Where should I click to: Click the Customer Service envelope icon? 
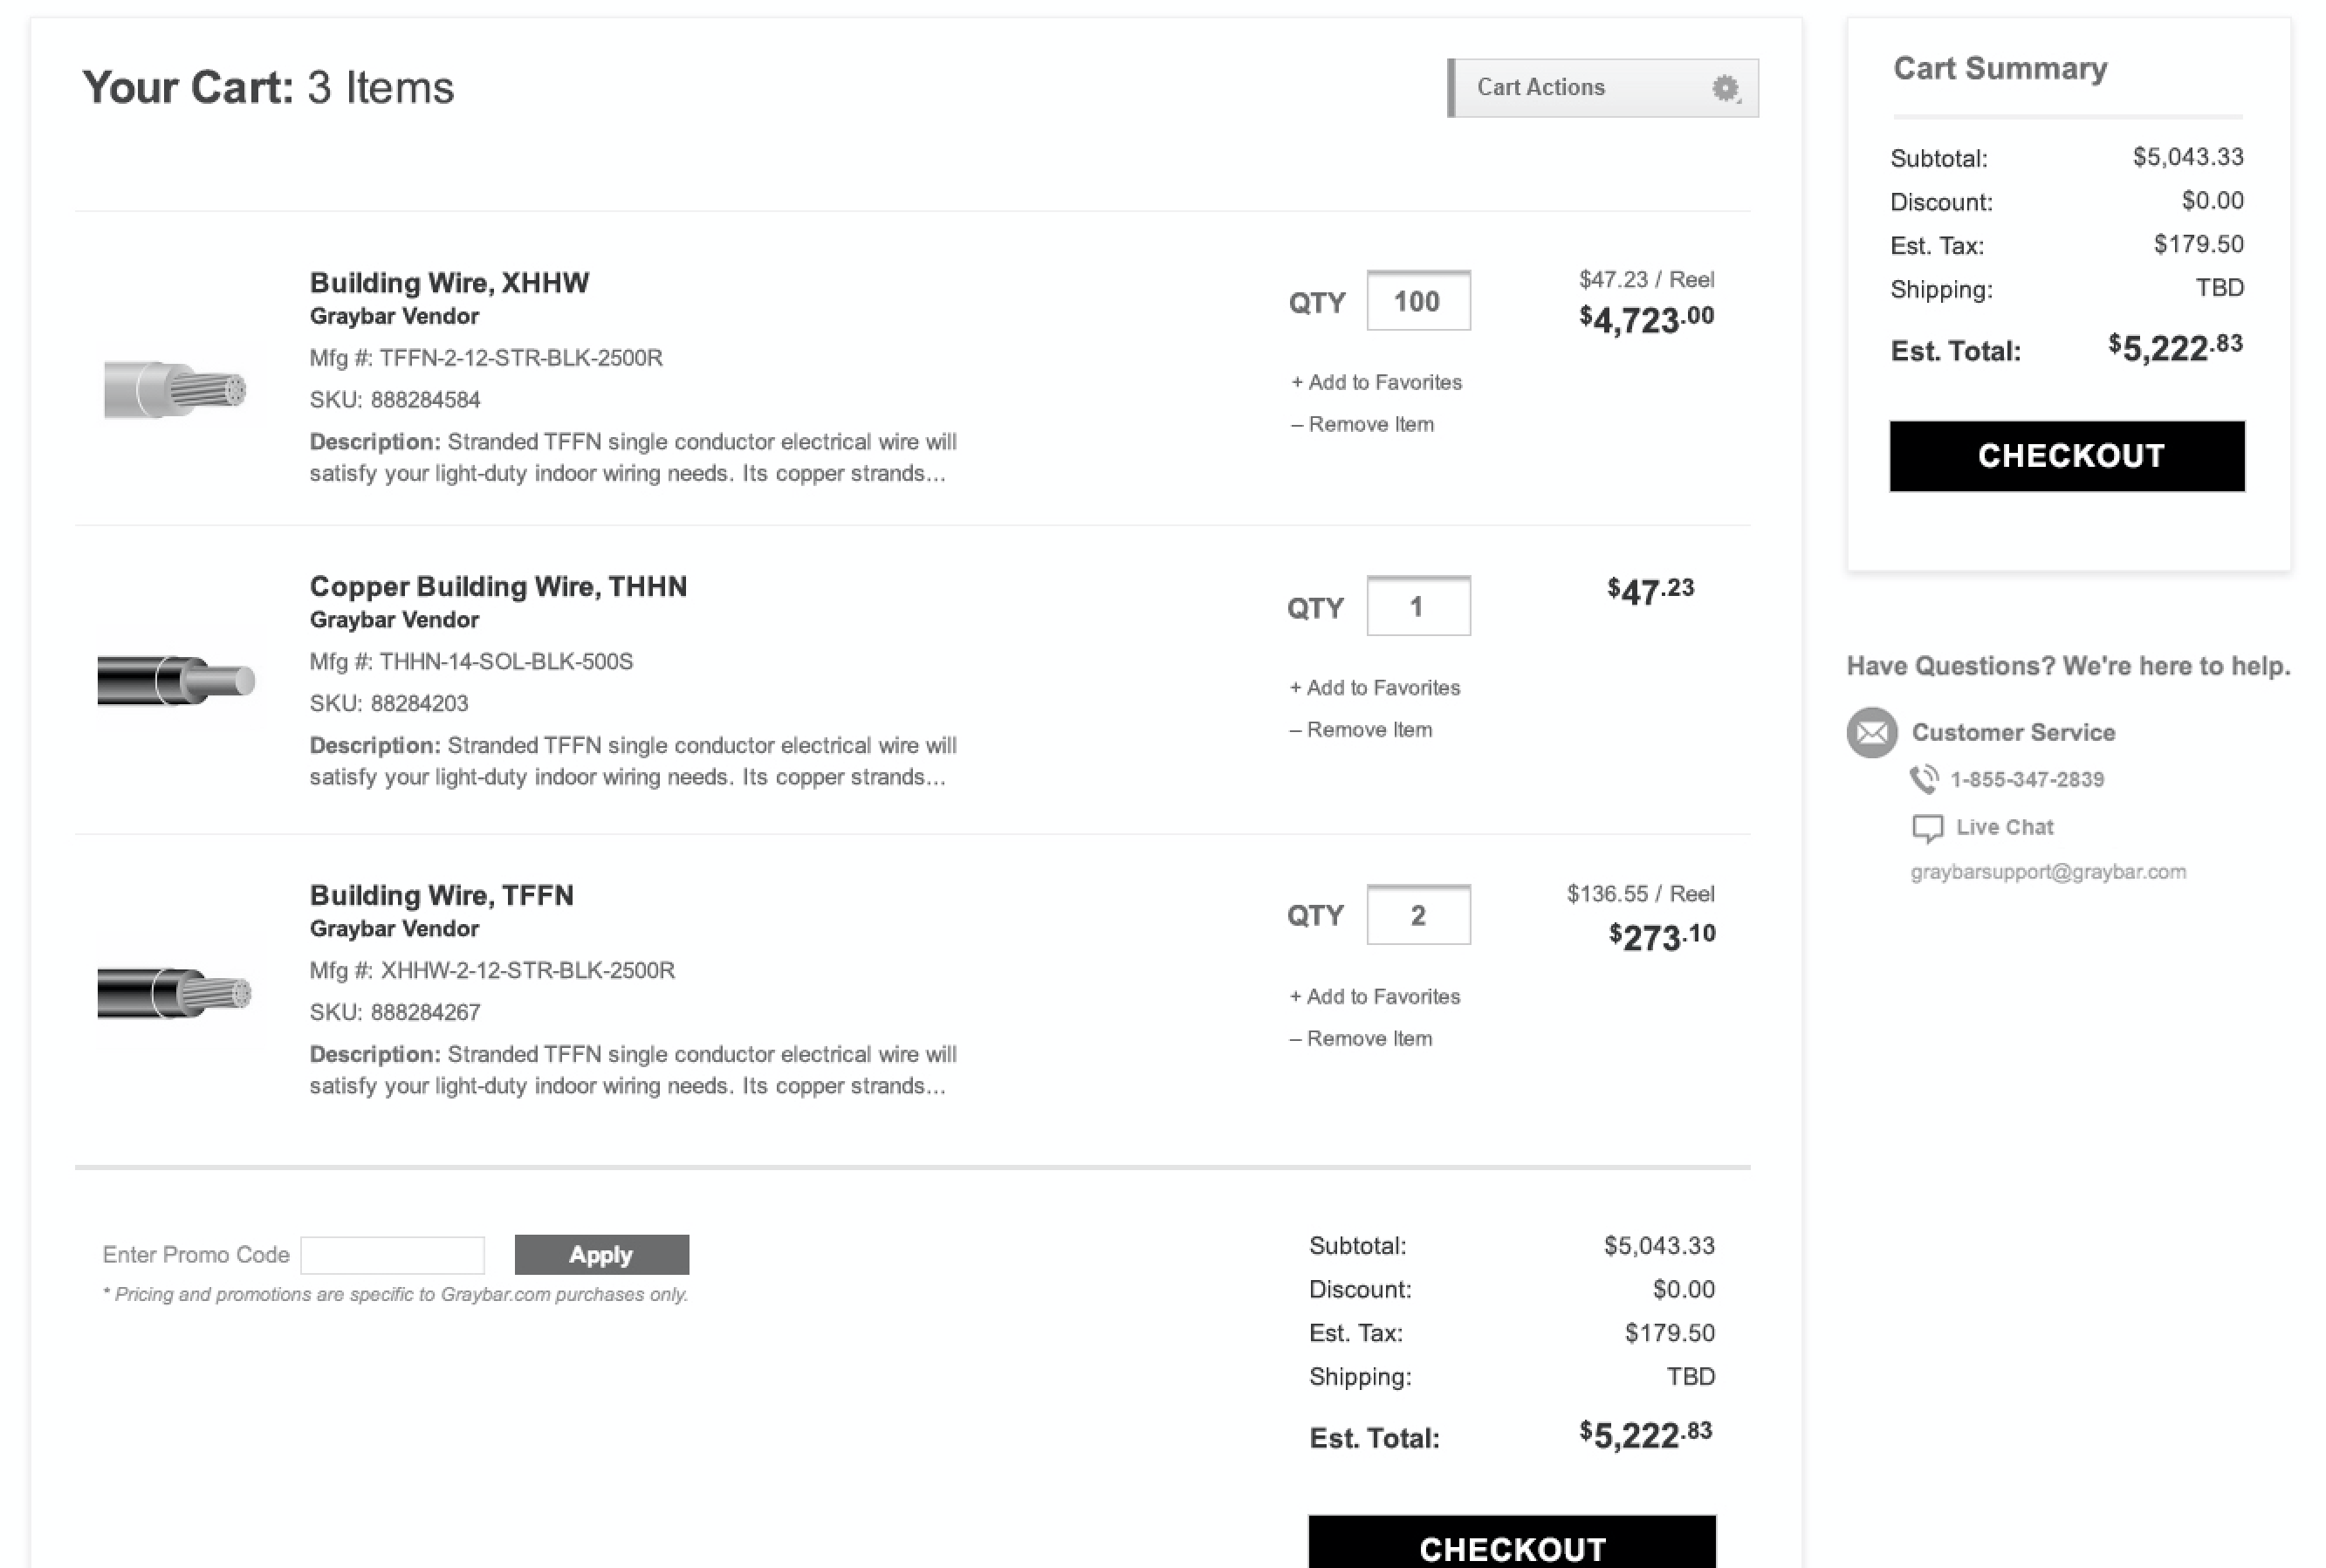(x=1871, y=733)
